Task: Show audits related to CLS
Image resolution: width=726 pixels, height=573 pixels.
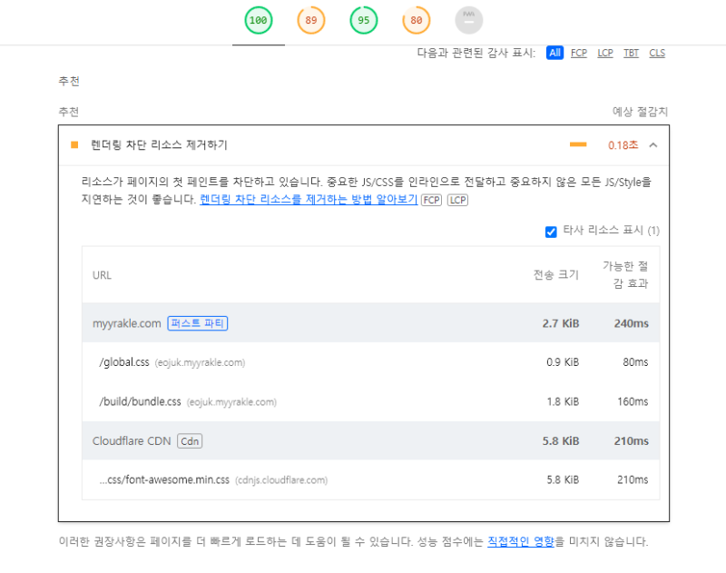Action: point(657,53)
